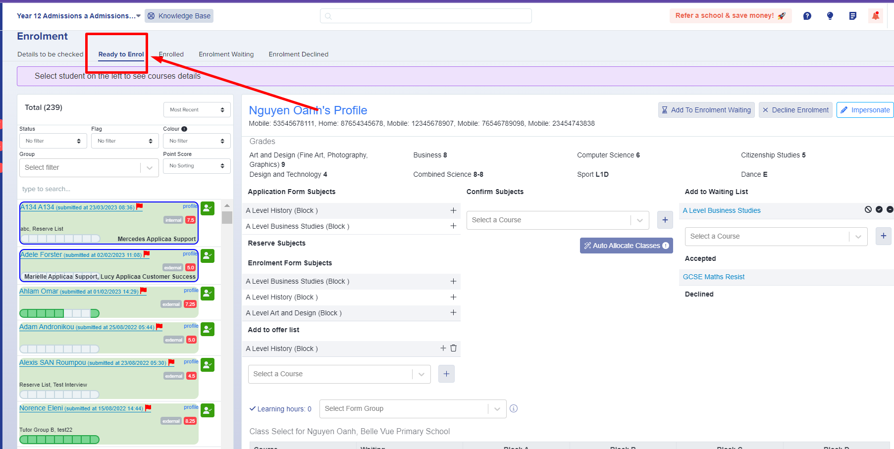The height and width of the screenshot is (449, 894).
Task: Click ban icon on waiting A Level Business Studies
Action: pos(868,209)
